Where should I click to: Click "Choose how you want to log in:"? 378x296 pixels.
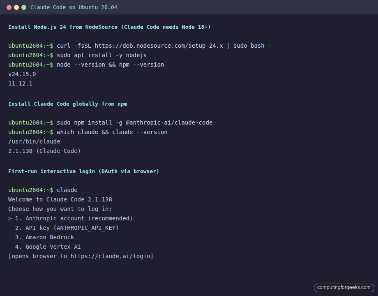click(60, 209)
